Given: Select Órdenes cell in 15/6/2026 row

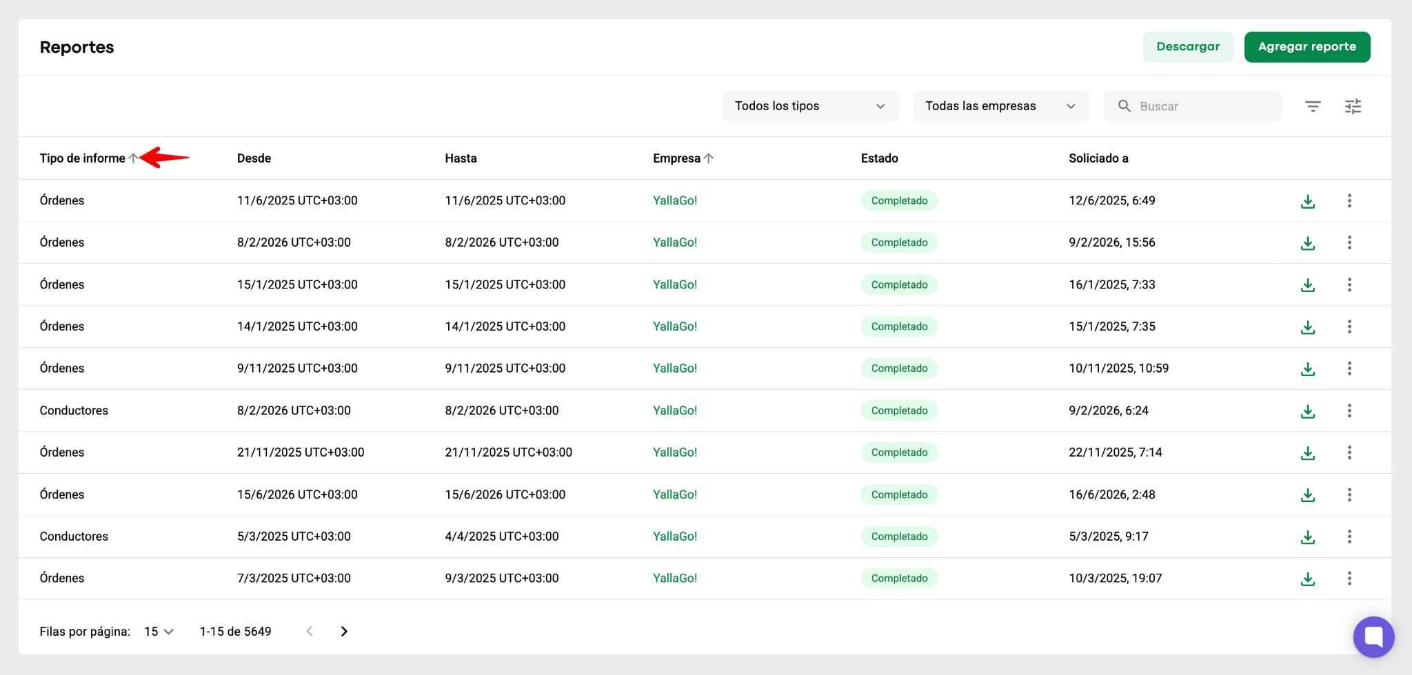Looking at the screenshot, I should pos(62,495).
